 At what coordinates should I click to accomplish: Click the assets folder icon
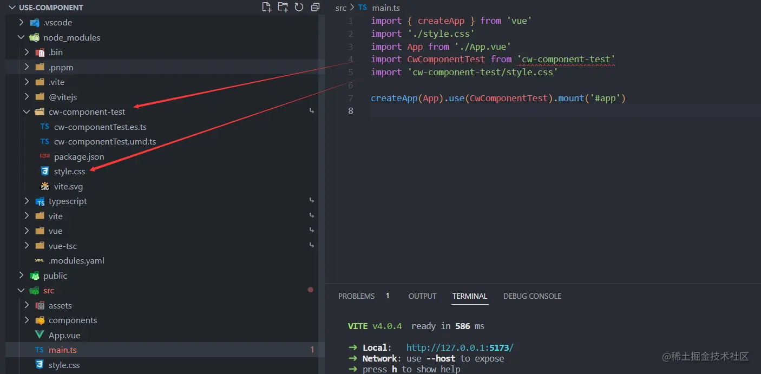pos(40,305)
